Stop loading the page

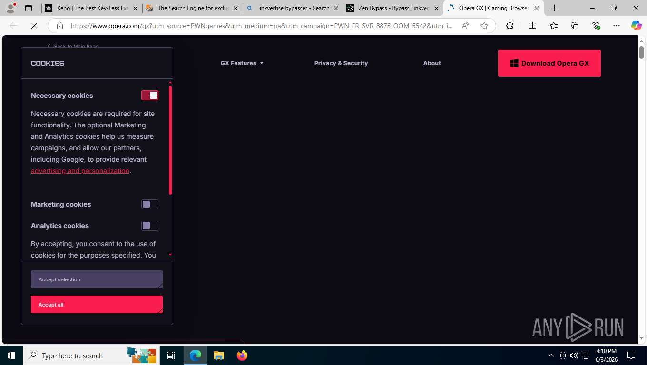34,26
